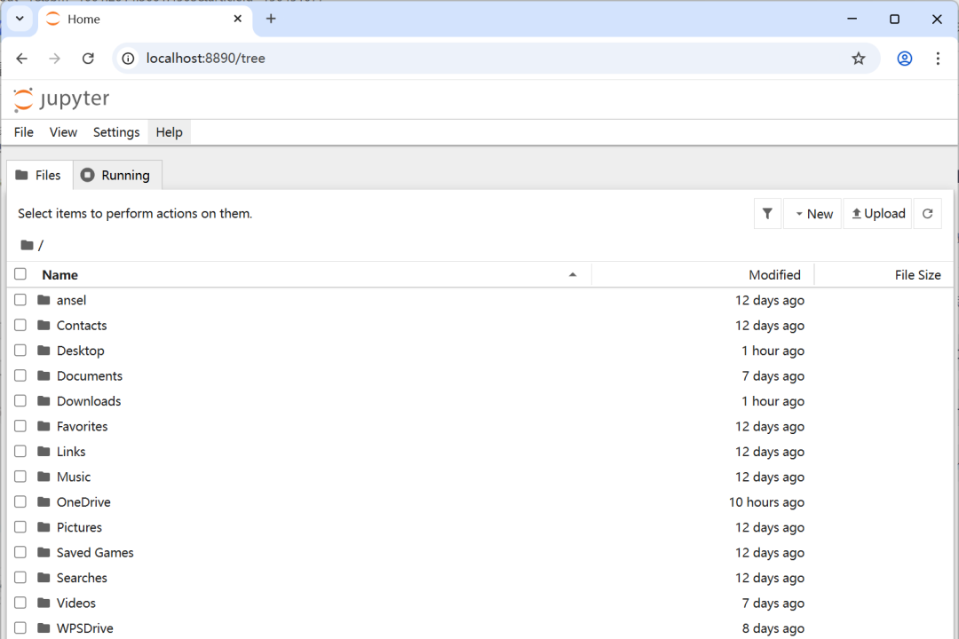Open the file filter funnel icon
This screenshot has width=959, height=639.
click(x=767, y=213)
